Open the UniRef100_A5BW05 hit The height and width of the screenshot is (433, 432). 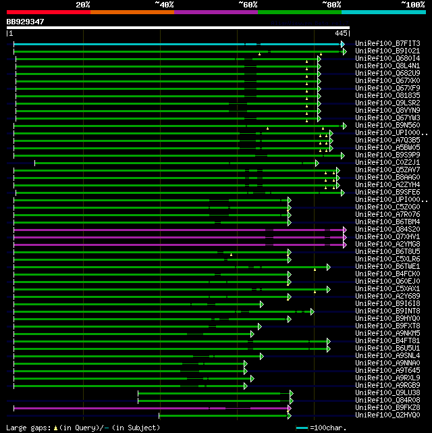(x=387, y=148)
